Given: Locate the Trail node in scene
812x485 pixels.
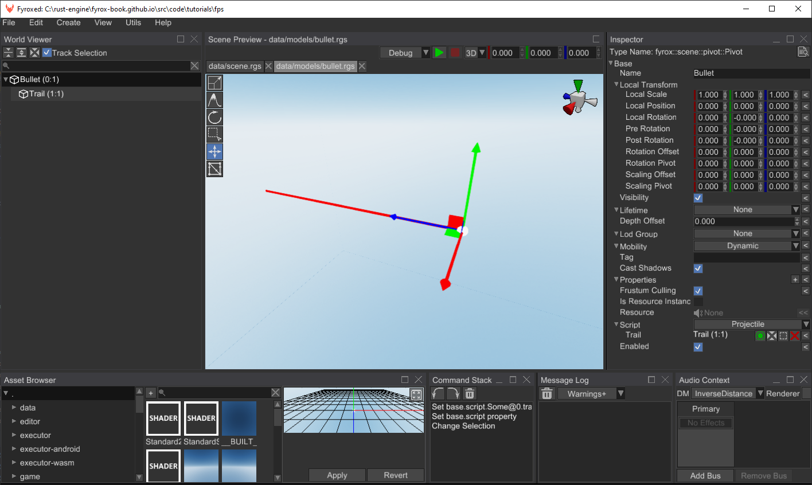Looking at the screenshot, I should click(772, 336).
